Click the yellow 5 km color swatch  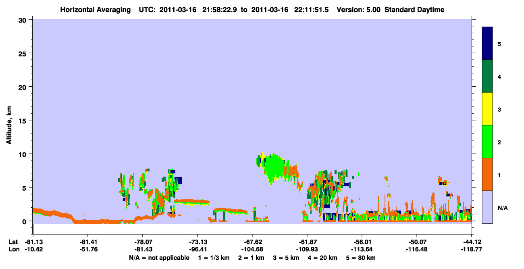pos(487,109)
